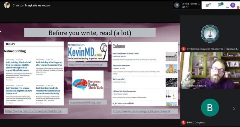
Task: Click your purple 'C' profile avatar
Action: [x=232, y=5]
